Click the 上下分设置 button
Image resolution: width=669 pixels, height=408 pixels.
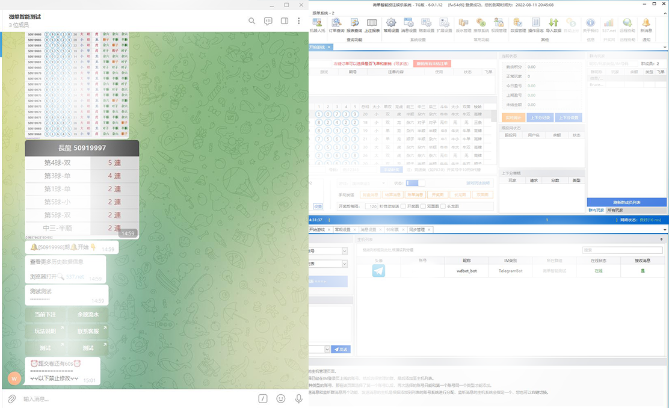[569, 117]
